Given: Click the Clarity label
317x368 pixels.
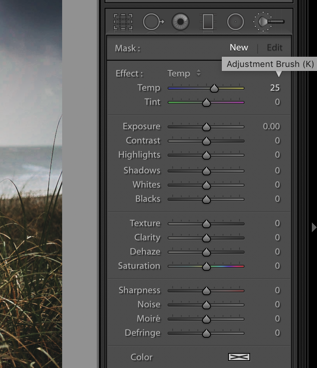Looking at the screenshot, I should click(x=147, y=238).
